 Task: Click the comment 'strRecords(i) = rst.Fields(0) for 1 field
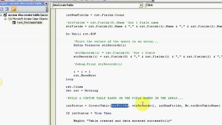[x=114, y=53]
